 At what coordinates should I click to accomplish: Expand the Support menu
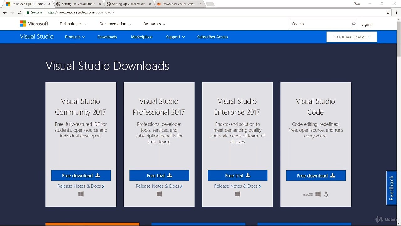coord(175,37)
